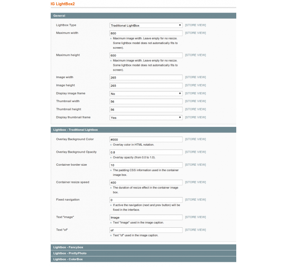Click STORE VIEW next to Thumbnail height
Viewport: 285px width, 267px height.
pos(195,109)
